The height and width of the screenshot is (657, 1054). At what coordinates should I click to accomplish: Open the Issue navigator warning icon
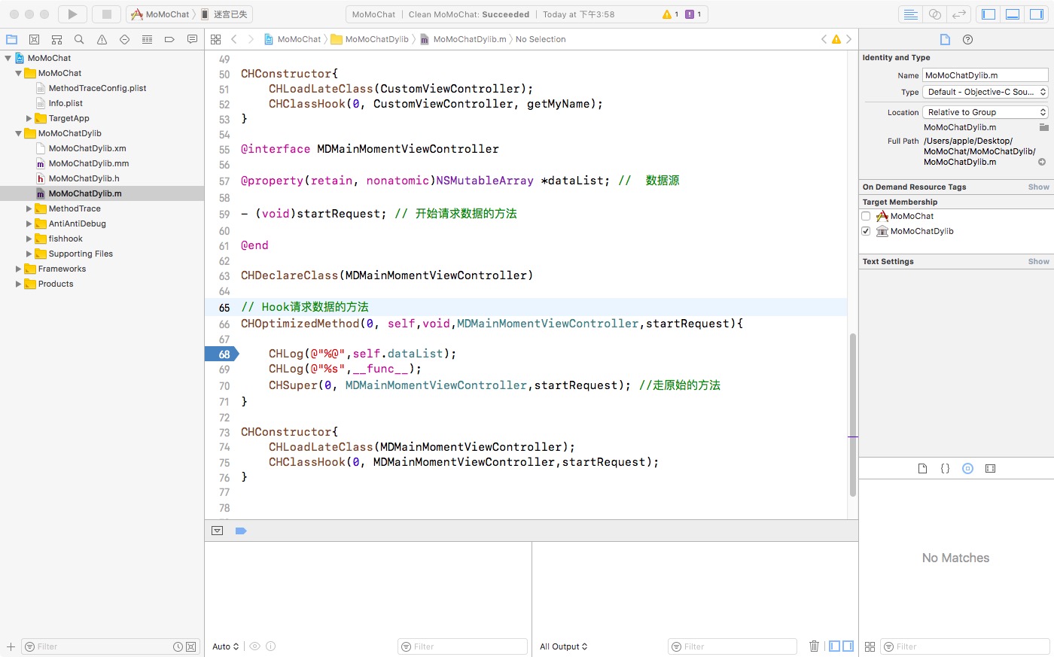coord(102,39)
